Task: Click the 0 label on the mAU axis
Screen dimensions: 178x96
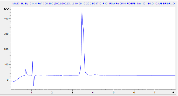Action: coord(8,80)
